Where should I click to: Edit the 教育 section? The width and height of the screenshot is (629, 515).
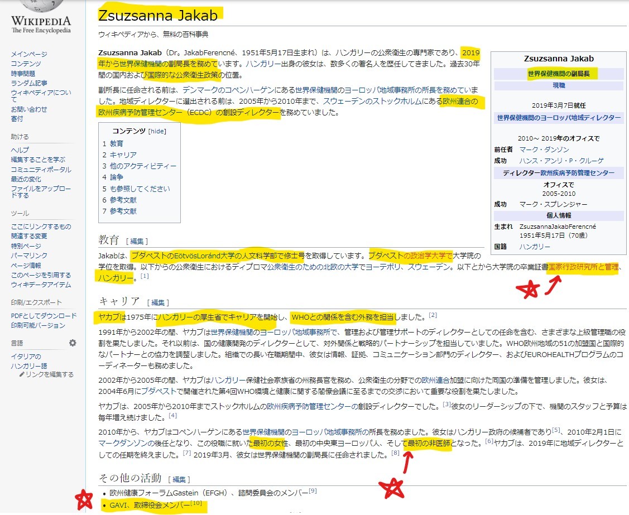[x=137, y=242]
